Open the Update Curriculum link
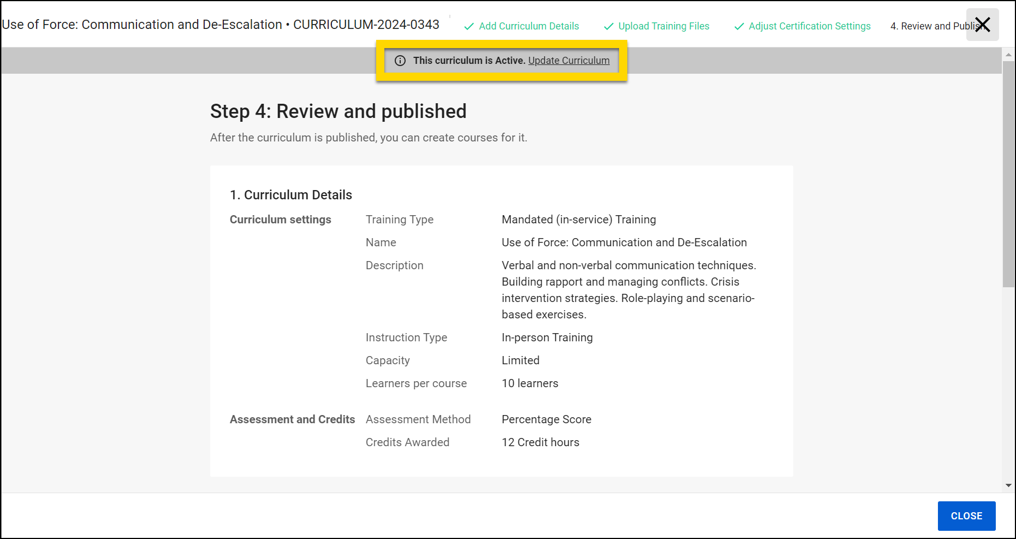Image resolution: width=1016 pixels, height=539 pixels. point(568,61)
